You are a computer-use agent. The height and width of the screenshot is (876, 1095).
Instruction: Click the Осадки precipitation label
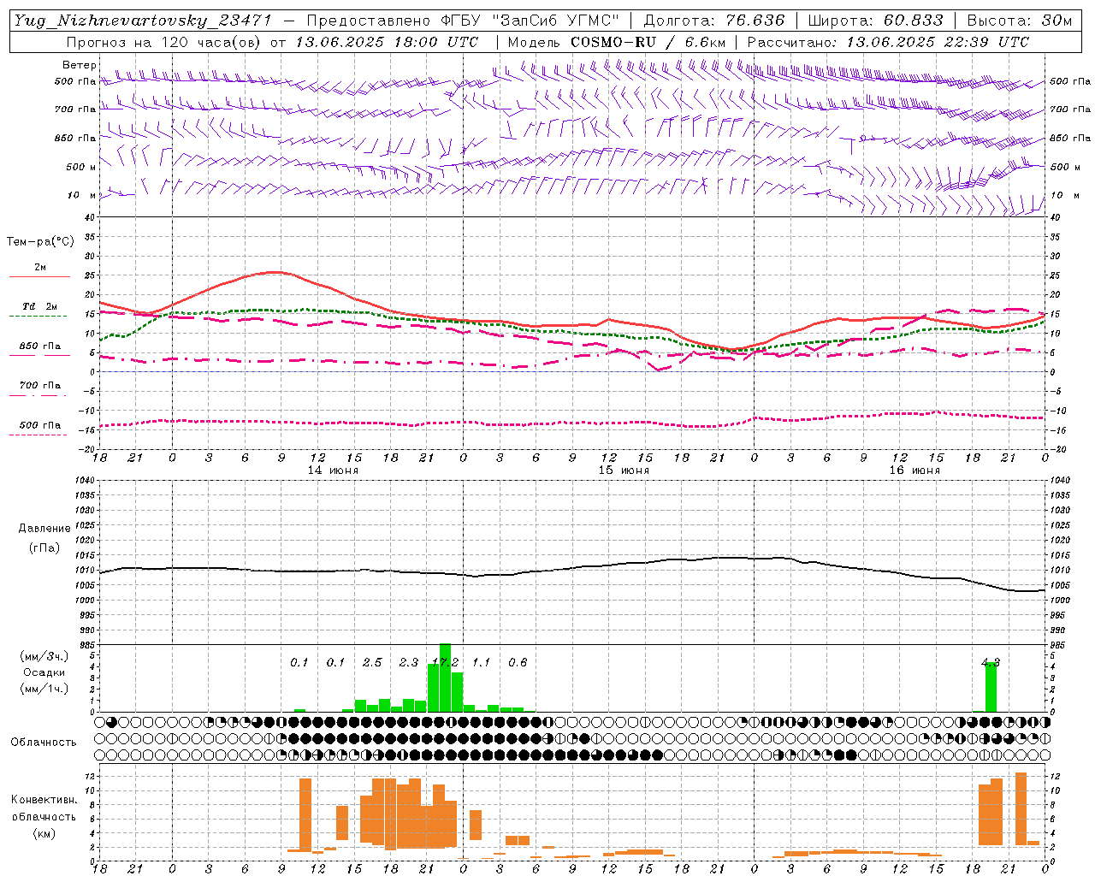pos(44,672)
